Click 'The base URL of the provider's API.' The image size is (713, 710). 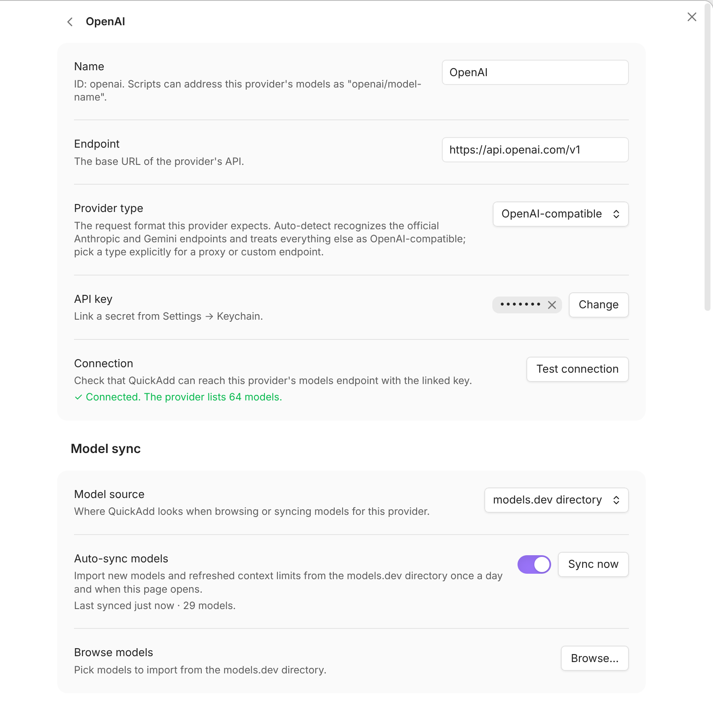point(159,162)
